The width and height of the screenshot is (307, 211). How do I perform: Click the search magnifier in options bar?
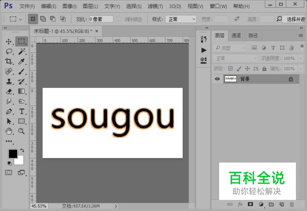pyautogui.click(x=279, y=19)
